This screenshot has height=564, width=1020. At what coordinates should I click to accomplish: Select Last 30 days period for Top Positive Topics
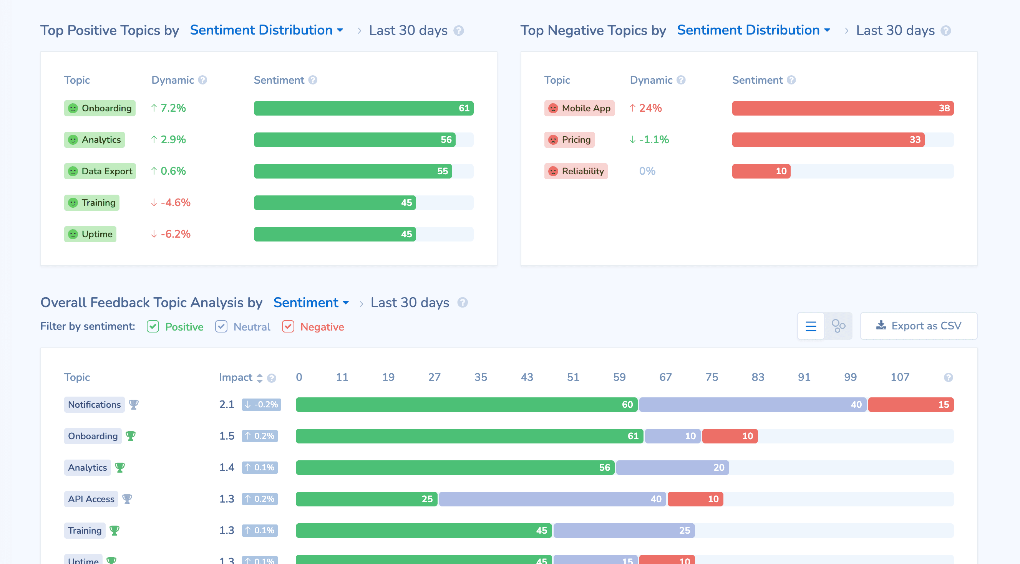pos(408,30)
